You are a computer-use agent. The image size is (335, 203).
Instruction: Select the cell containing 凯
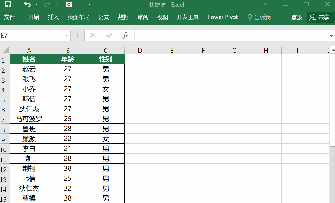(29, 158)
